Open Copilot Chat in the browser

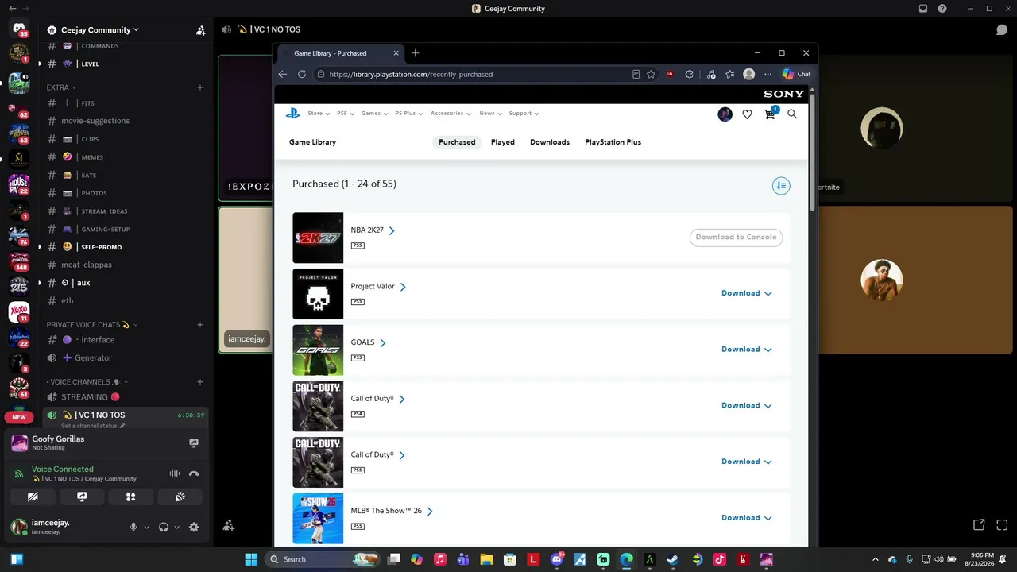click(x=796, y=74)
